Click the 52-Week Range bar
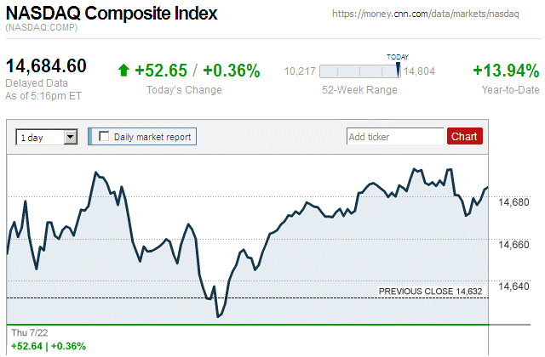 [x=359, y=71]
